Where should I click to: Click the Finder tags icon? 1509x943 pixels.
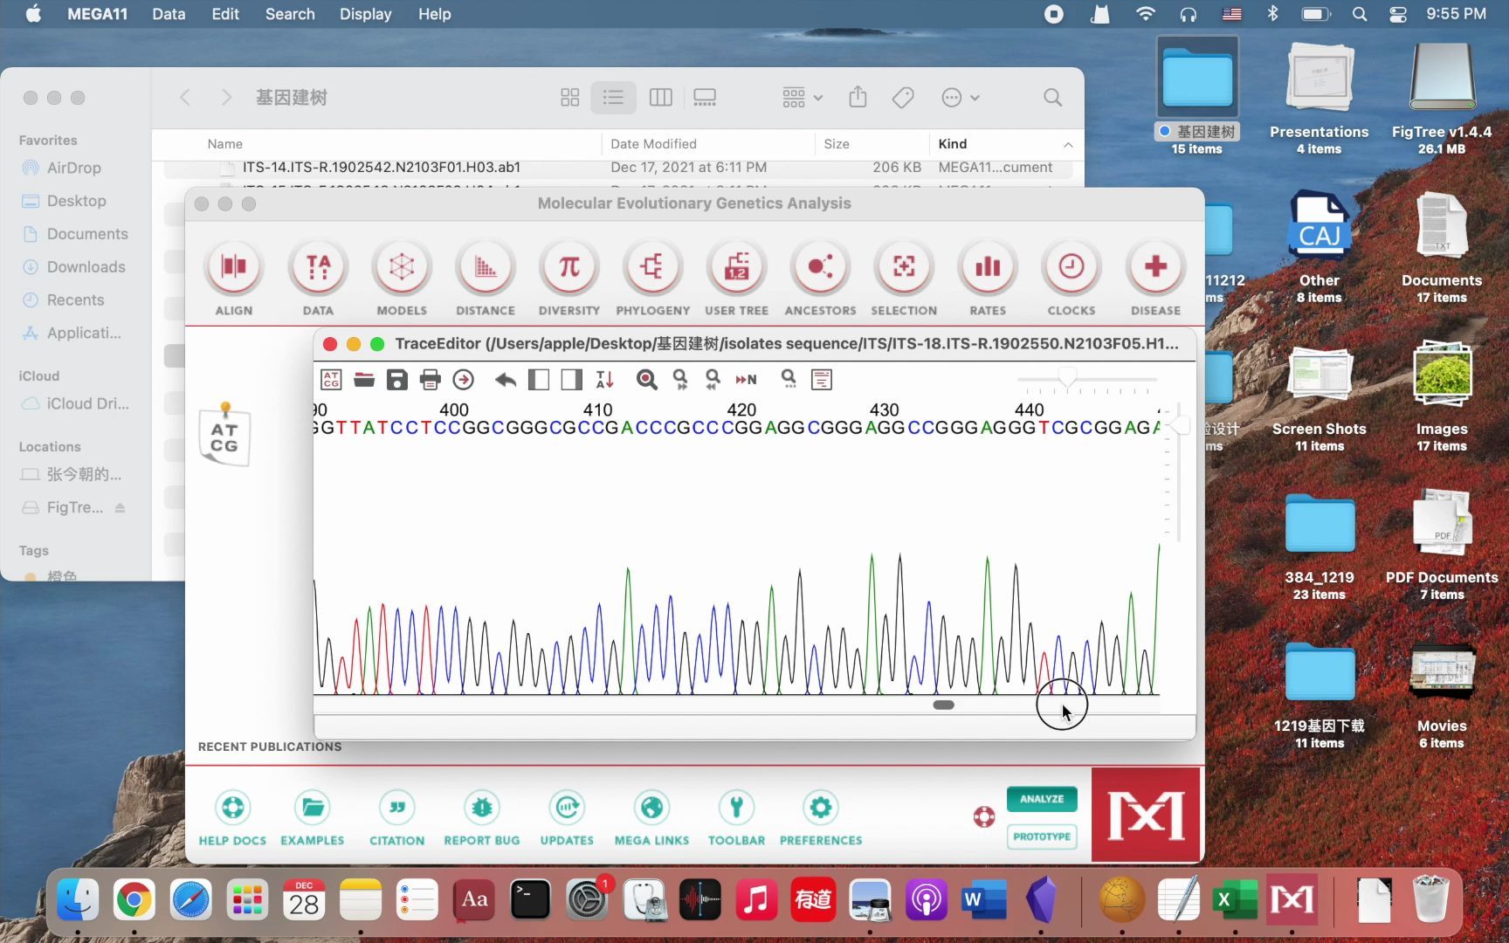click(x=903, y=97)
